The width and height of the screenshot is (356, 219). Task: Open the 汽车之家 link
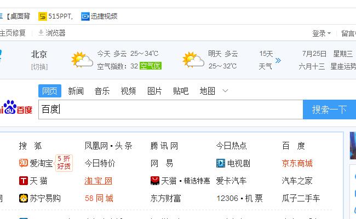click(x=297, y=181)
